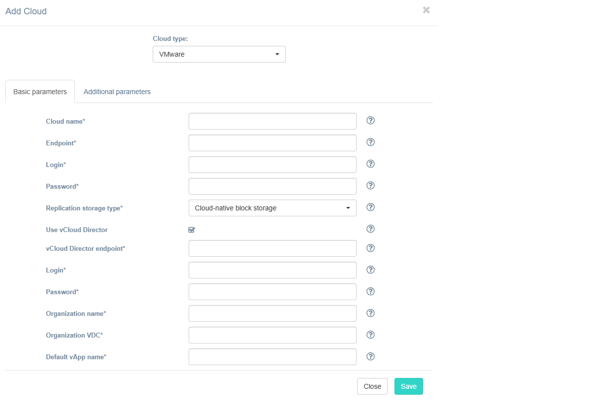Image resolution: width=591 pixels, height=409 pixels.
Task: Select the Basic parameters tab
Action: (x=40, y=92)
